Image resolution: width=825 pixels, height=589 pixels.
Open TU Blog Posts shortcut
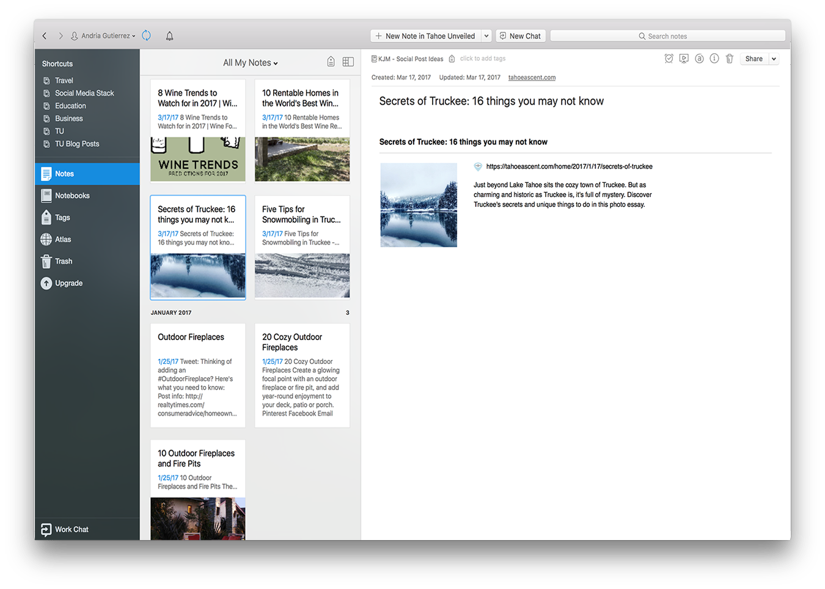click(x=77, y=144)
